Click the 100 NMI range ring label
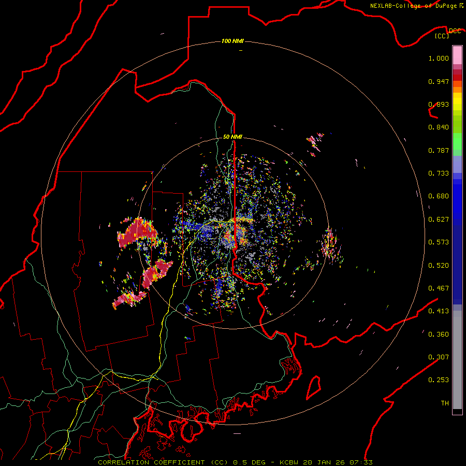 tap(232, 41)
